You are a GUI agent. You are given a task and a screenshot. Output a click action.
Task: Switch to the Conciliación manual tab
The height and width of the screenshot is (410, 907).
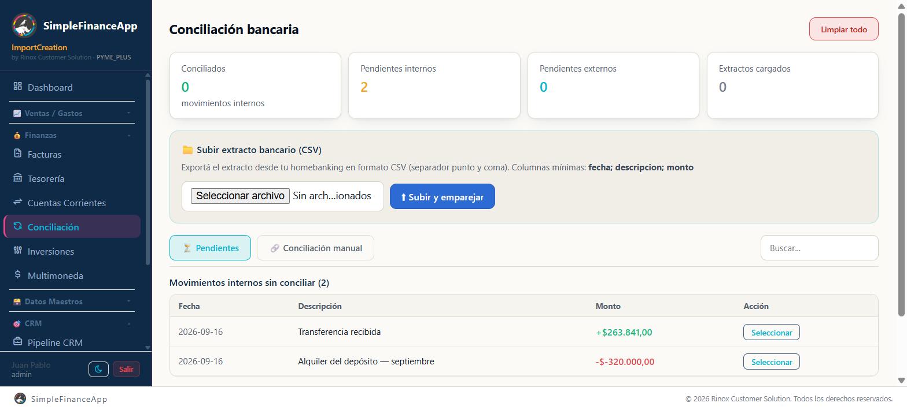click(315, 248)
